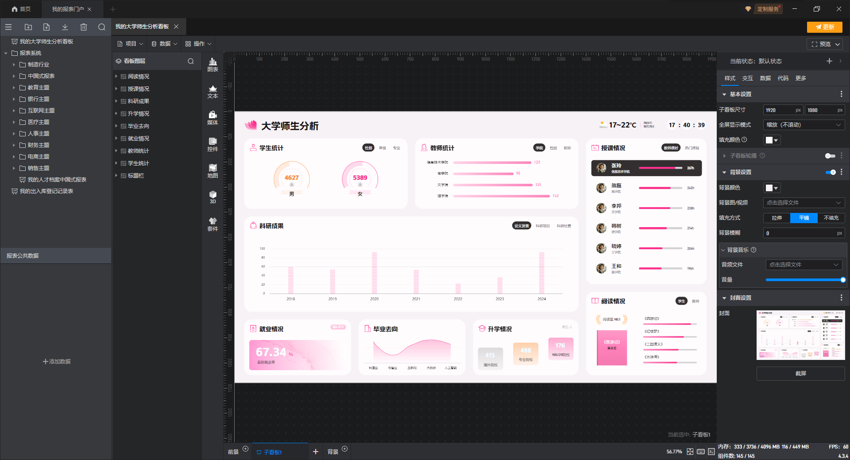
Task: Add a new sub-board with plus button
Action: 316,452
